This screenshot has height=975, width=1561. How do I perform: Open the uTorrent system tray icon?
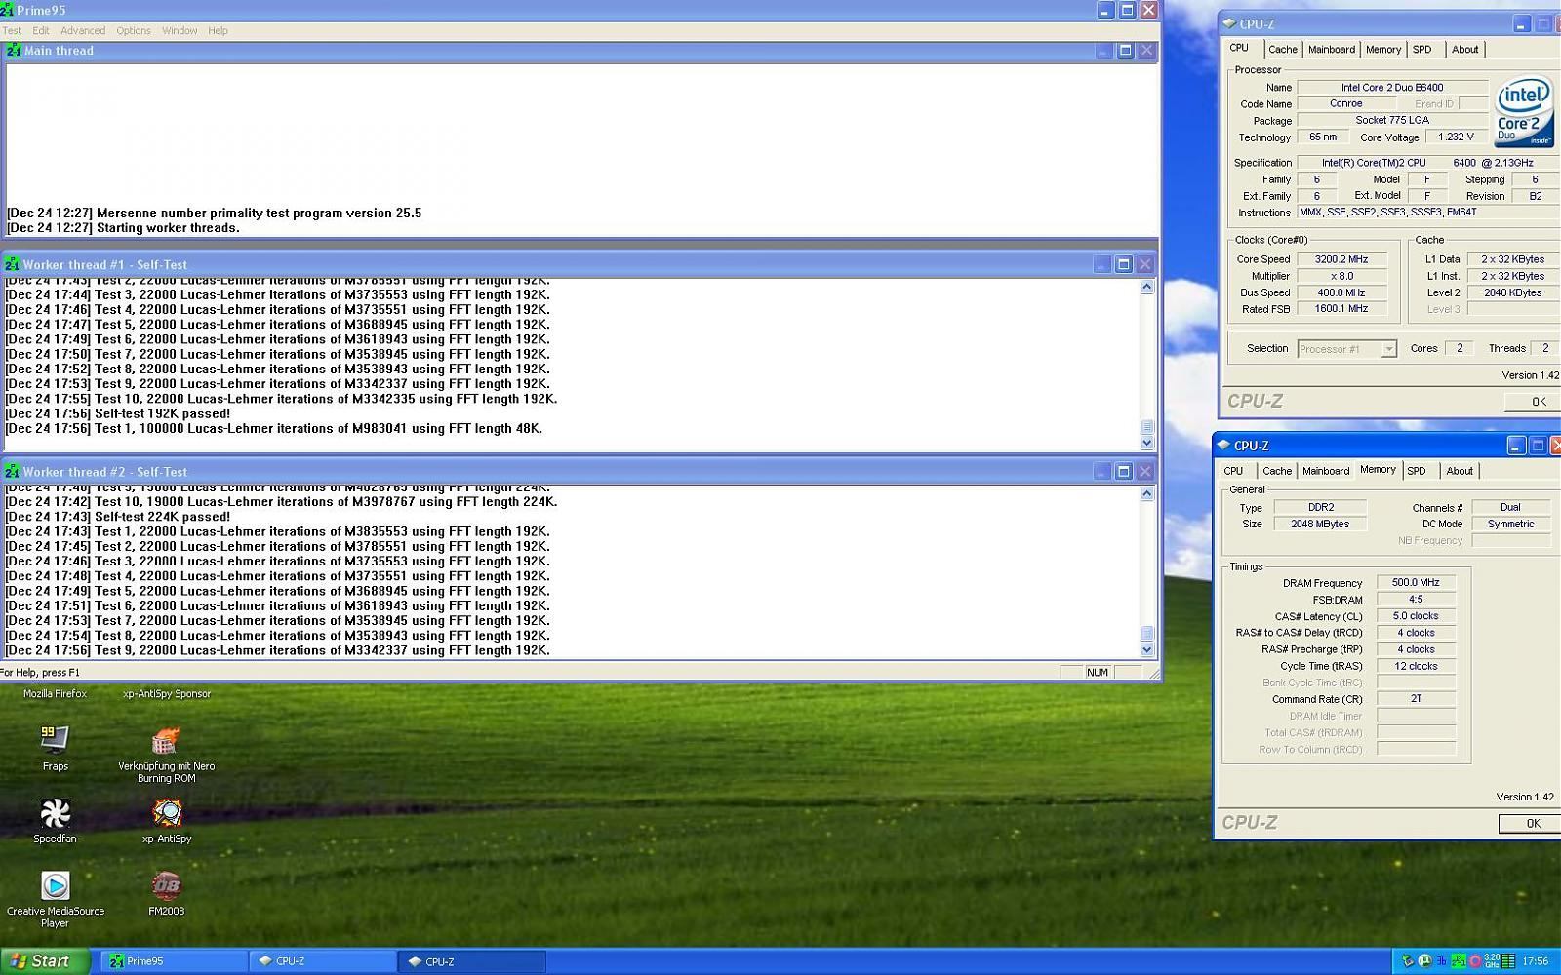1424,961
